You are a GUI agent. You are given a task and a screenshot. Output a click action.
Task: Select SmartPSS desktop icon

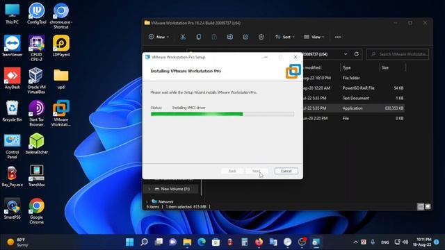click(x=13, y=209)
